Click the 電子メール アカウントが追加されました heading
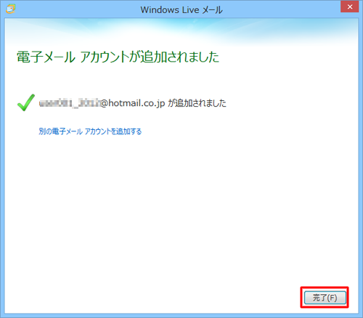 click(x=118, y=57)
